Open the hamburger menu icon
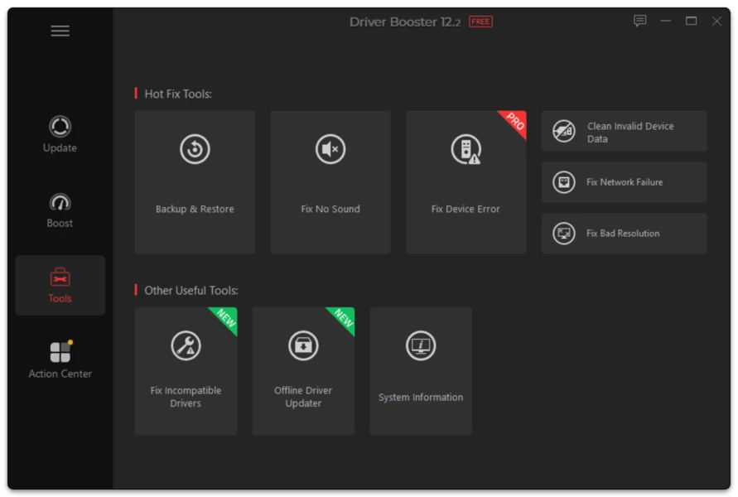 [x=60, y=31]
